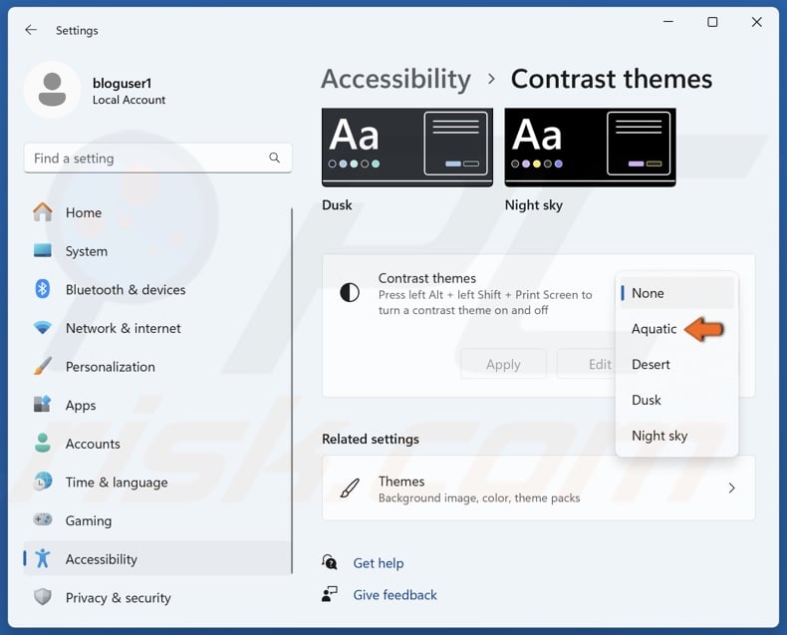This screenshot has height=635, width=787.
Task: Expand the Themes related setting chevron
Action: 731,488
